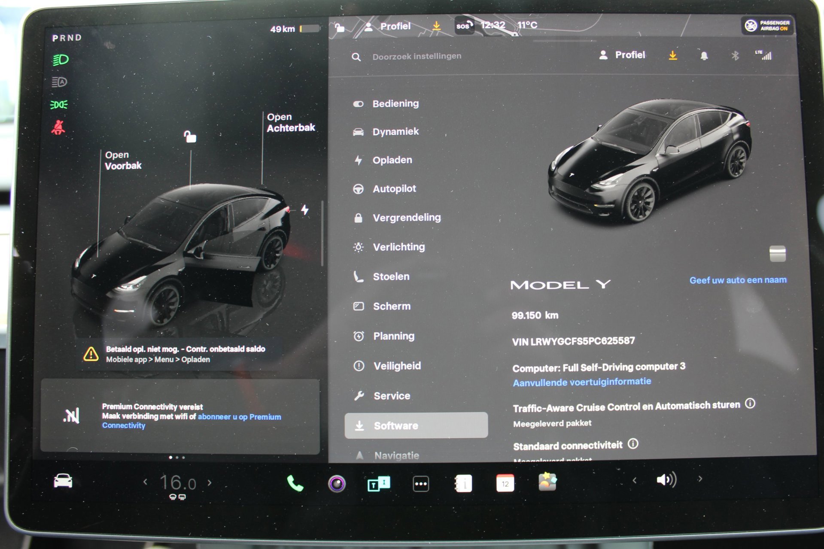Tap the Passenger Airbag On indicator
Screen dimensions: 824x549
click(x=768, y=26)
